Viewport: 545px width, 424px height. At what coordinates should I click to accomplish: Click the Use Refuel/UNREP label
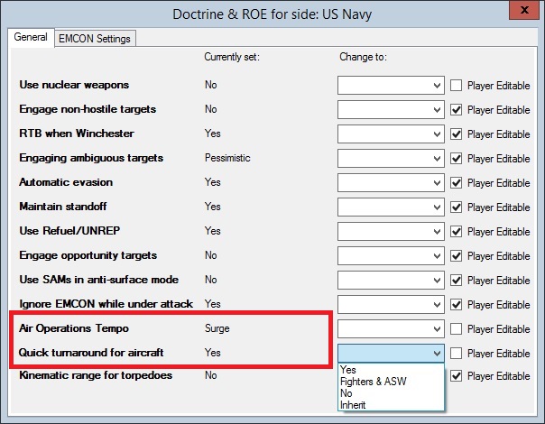pyautogui.click(x=69, y=230)
